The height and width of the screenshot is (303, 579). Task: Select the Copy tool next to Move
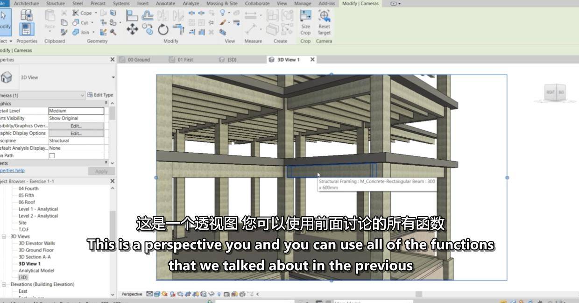pos(148,29)
